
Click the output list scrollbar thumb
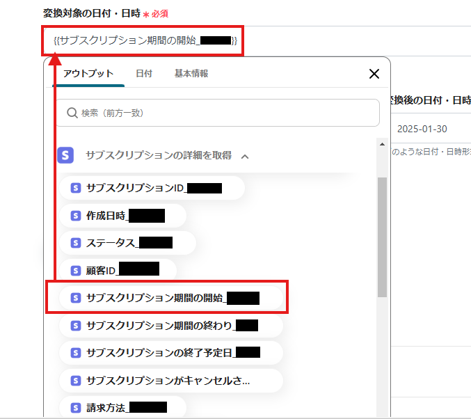[382, 237]
